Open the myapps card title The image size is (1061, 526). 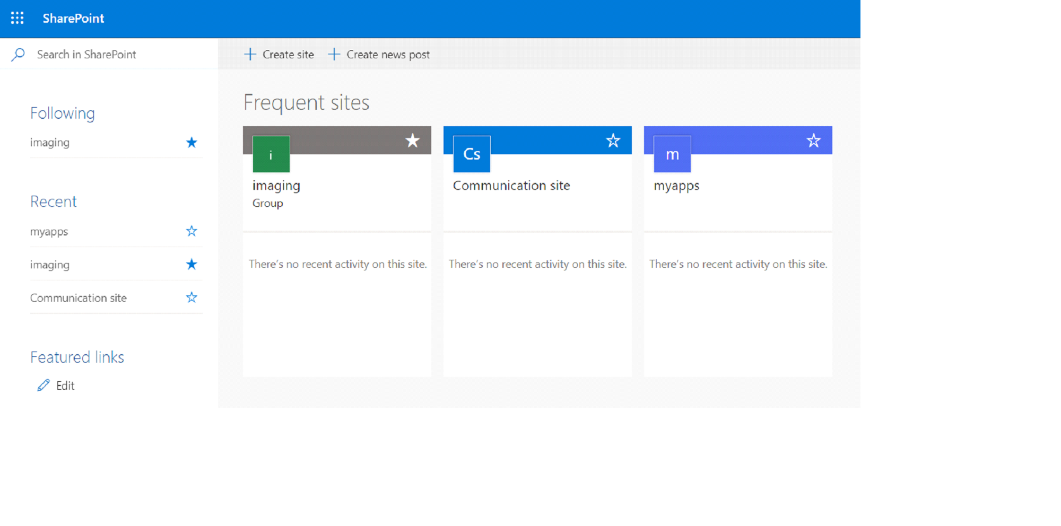(676, 186)
